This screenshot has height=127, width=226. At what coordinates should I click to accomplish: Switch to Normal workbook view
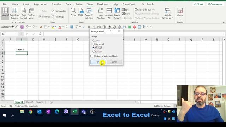pyautogui.click(x=5, y=13)
